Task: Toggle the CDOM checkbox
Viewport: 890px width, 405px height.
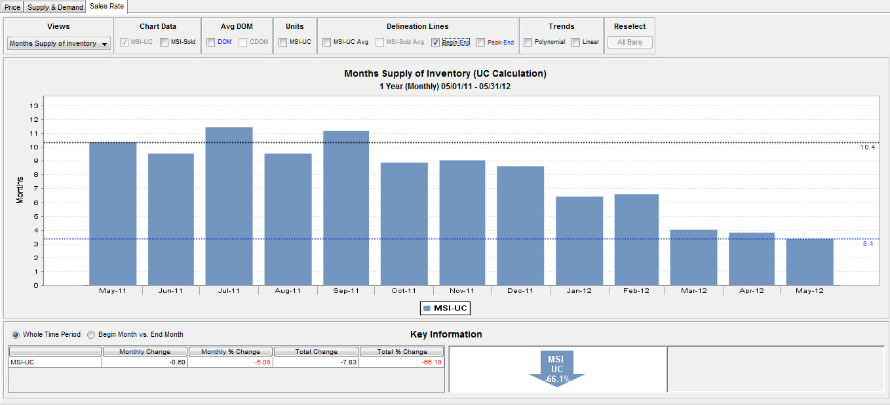Action: tap(242, 42)
